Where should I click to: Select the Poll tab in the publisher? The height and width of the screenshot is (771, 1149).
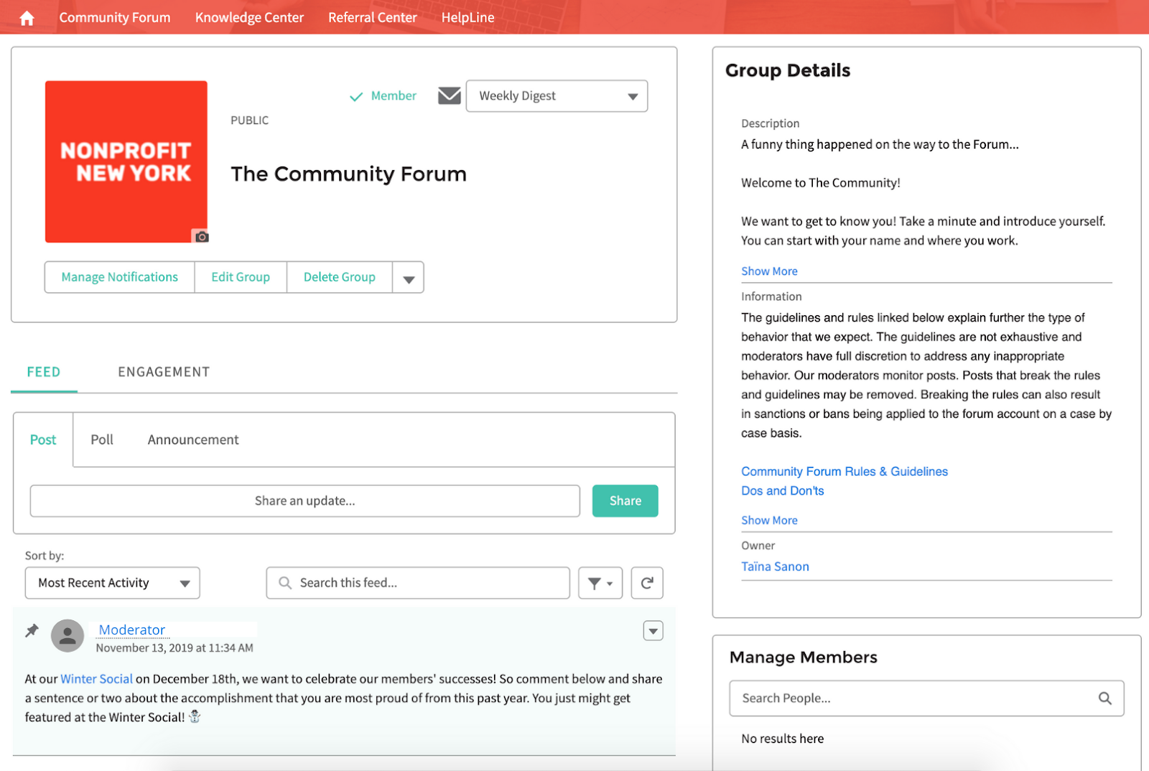102,439
